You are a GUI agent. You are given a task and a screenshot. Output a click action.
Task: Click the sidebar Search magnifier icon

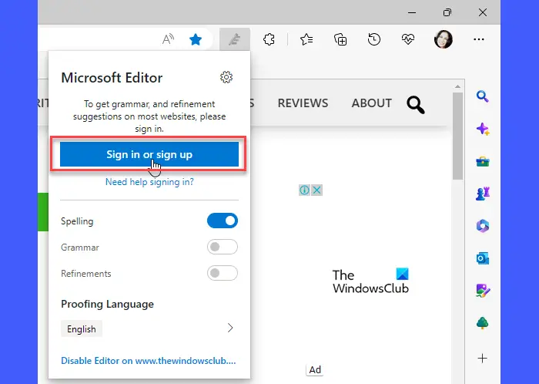(x=483, y=96)
